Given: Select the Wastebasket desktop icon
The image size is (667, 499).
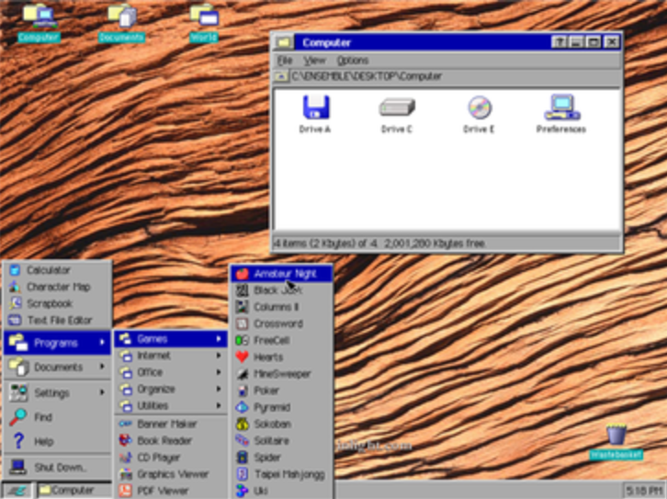Looking at the screenshot, I should [x=616, y=442].
